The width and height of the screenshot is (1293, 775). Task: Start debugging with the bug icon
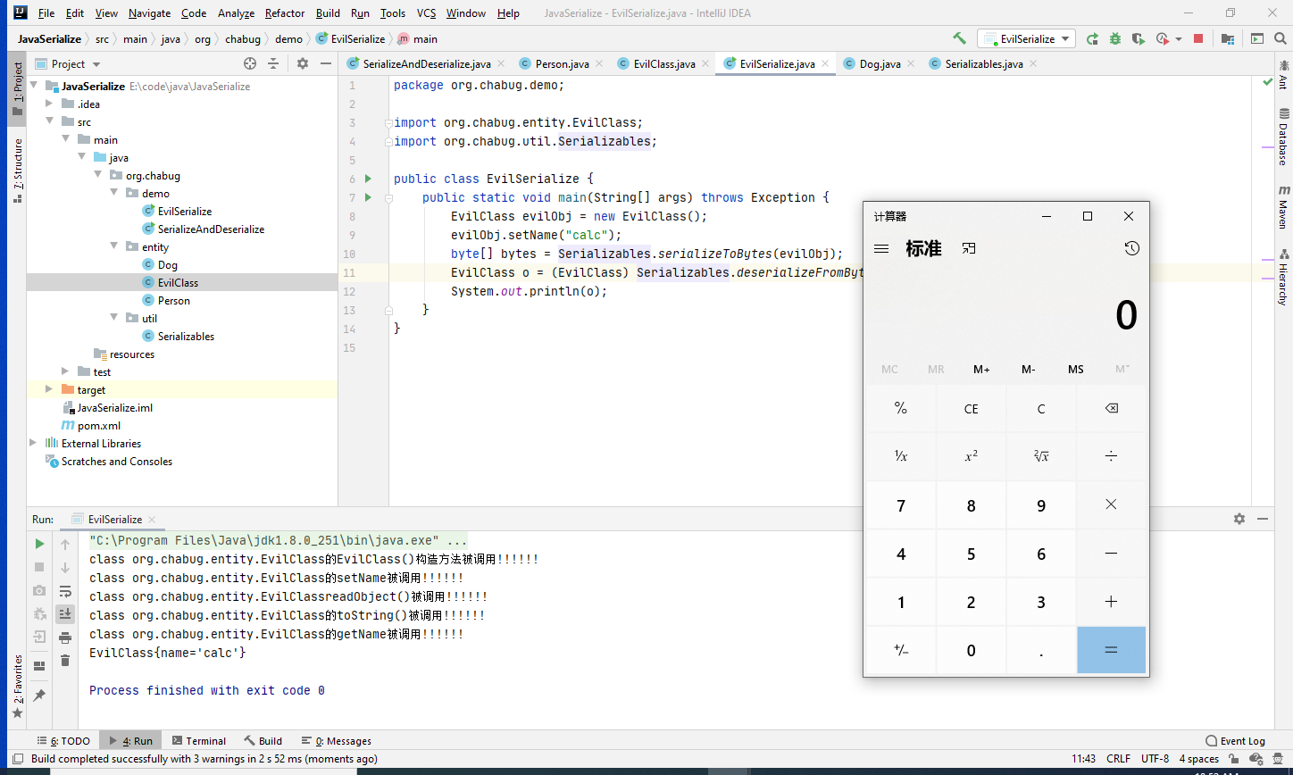point(1115,38)
